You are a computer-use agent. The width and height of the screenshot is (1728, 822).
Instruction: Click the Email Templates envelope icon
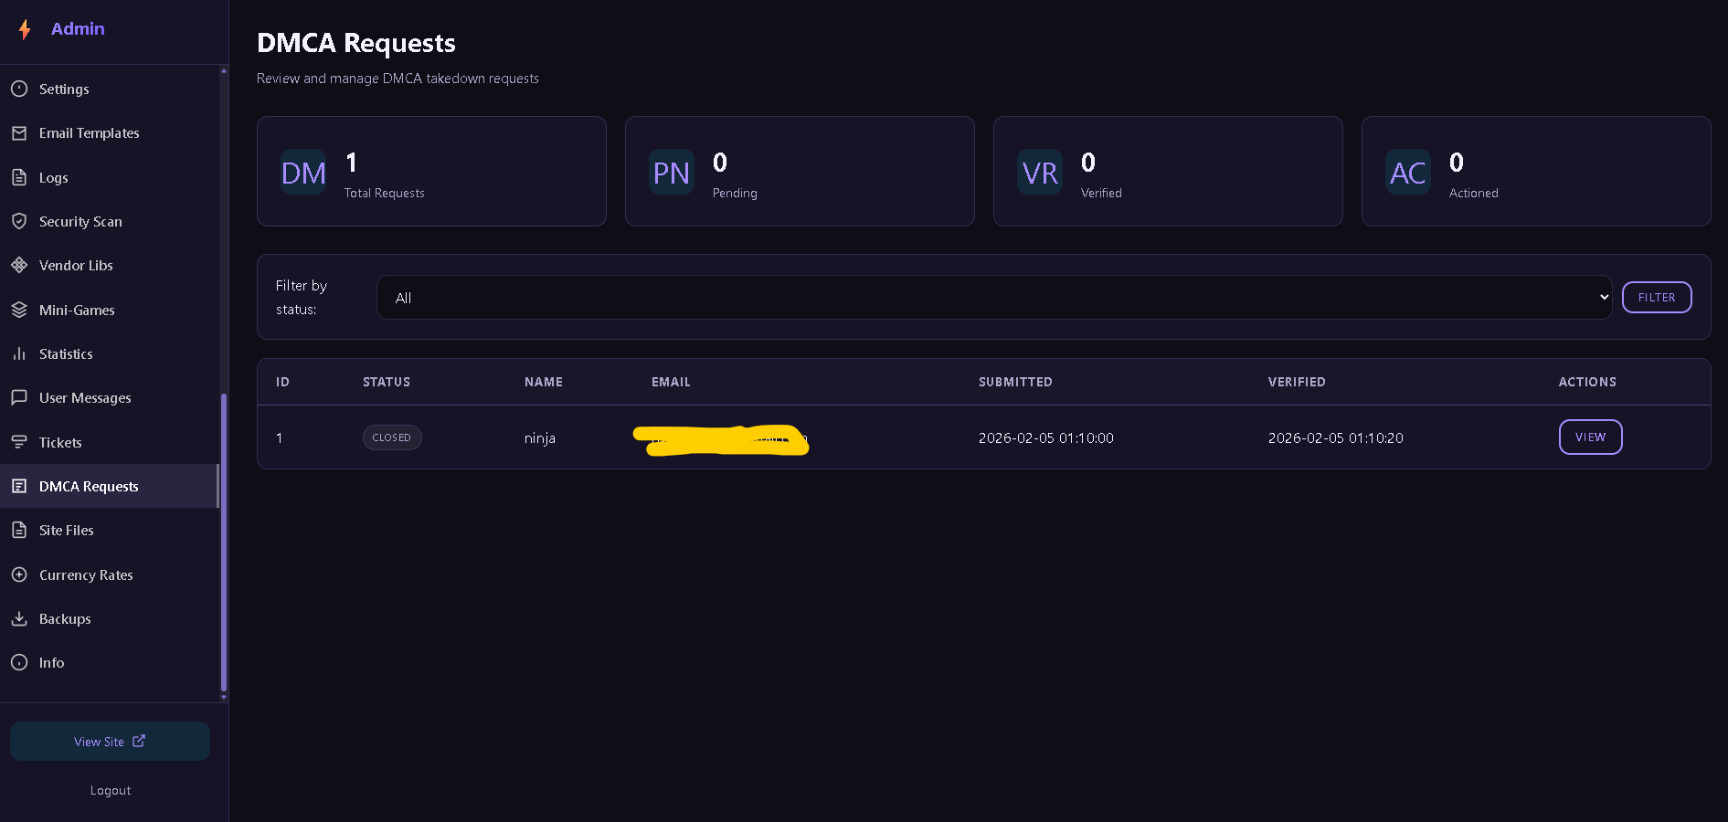tap(19, 133)
